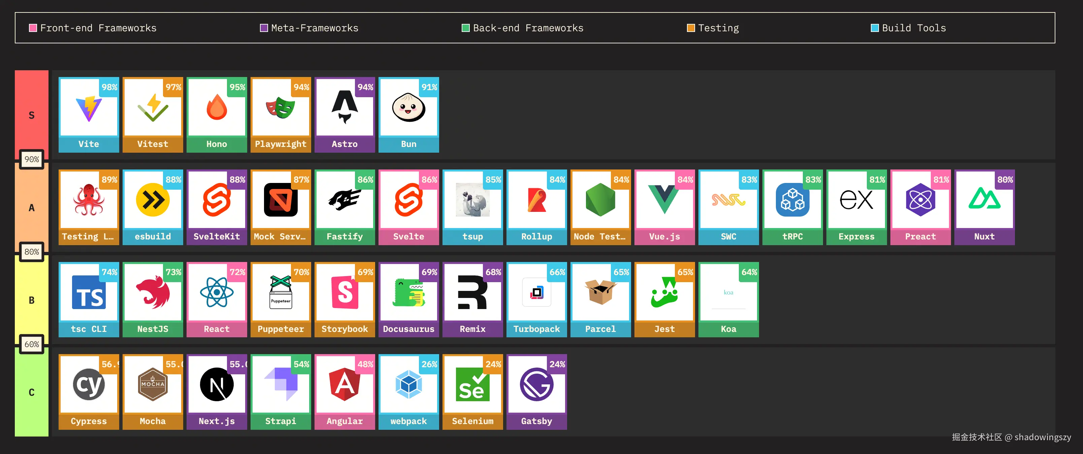Select the Gatsby purple G icon
Image resolution: width=1083 pixels, height=454 pixels.
click(536, 385)
